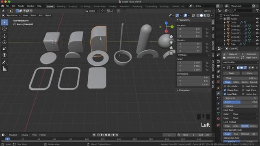This screenshot has width=260, height=146.
Task: Hide Circle.001 with its eye icon
Action: (x=257, y=26)
